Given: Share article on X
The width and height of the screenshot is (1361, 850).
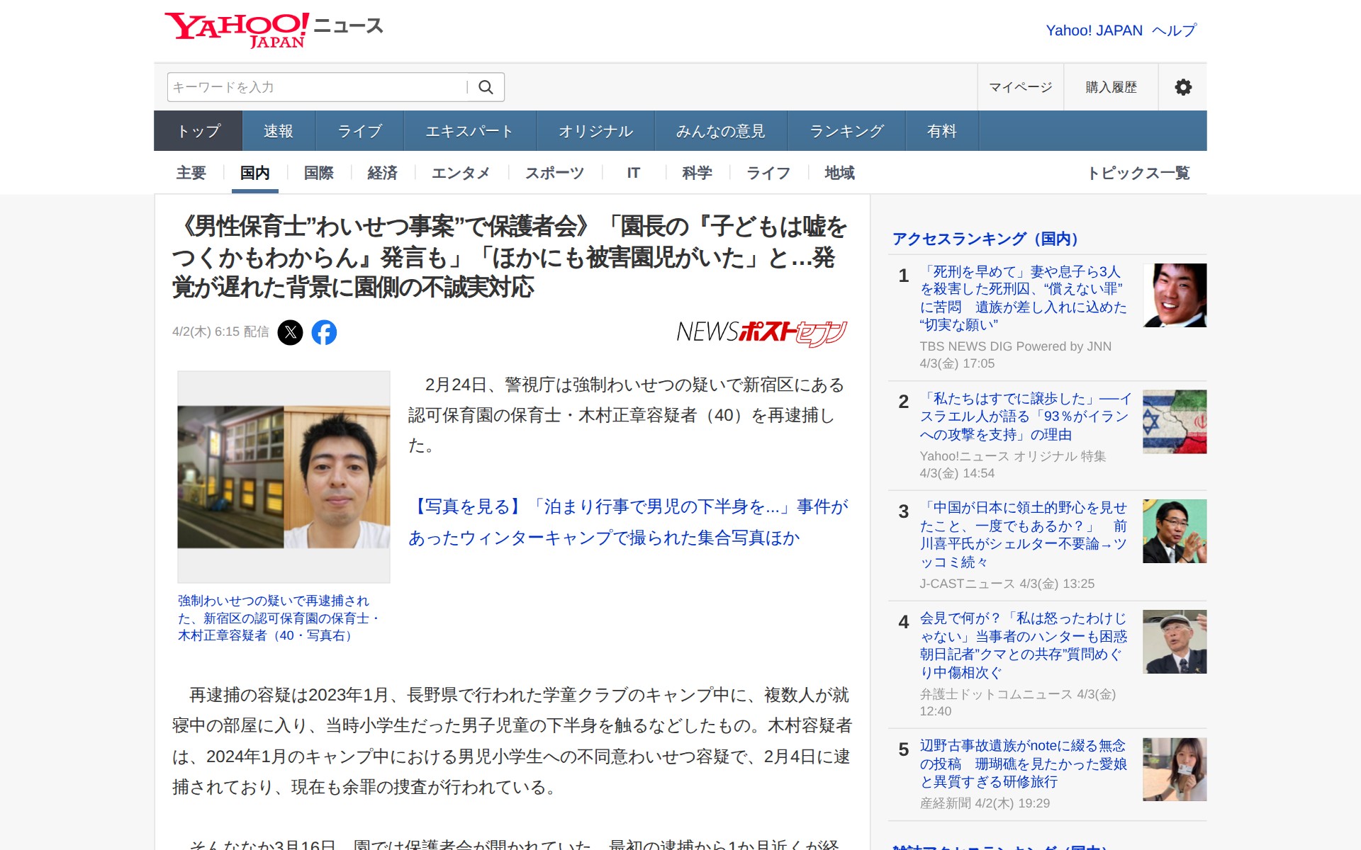Looking at the screenshot, I should 290,332.
